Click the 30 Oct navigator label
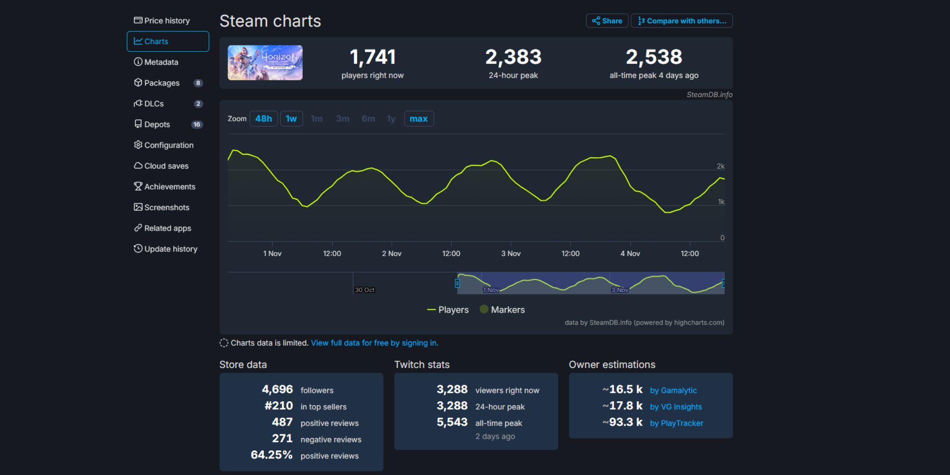950x475 pixels. coord(364,290)
